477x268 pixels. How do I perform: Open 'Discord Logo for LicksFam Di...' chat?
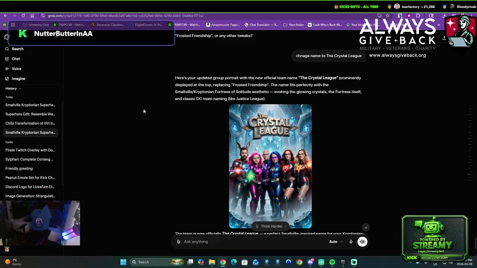(30, 187)
